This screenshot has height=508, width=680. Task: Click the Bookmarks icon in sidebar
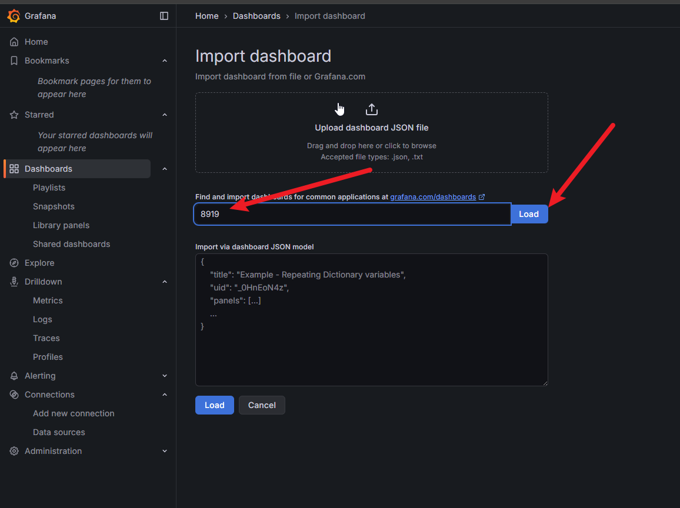(14, 61)
